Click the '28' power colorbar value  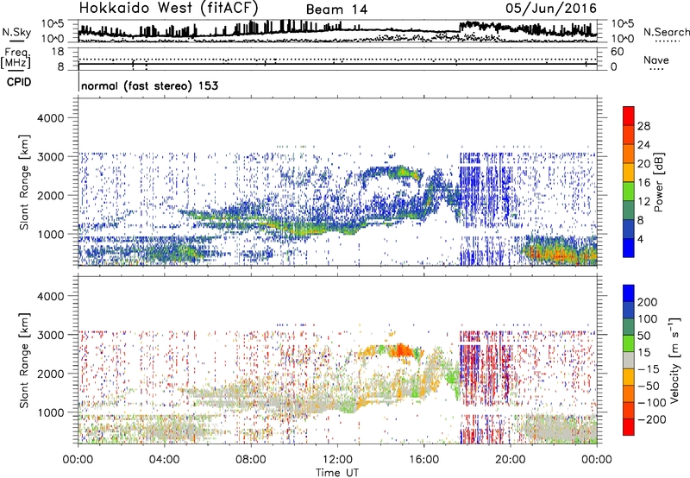(643, 126)
